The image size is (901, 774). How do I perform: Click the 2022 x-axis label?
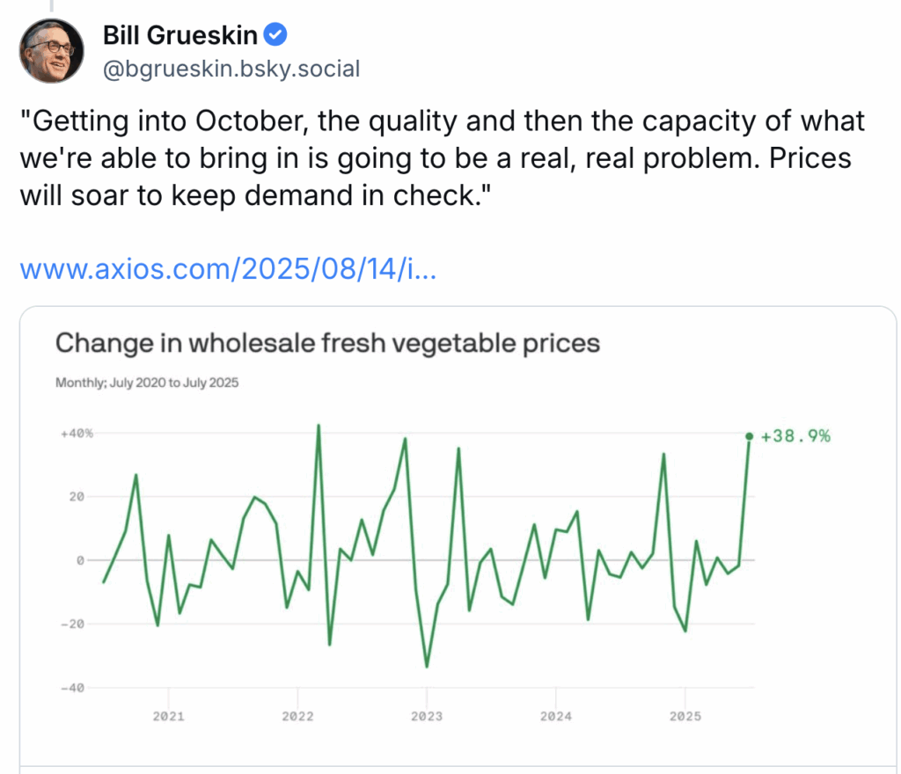(297, 716)
